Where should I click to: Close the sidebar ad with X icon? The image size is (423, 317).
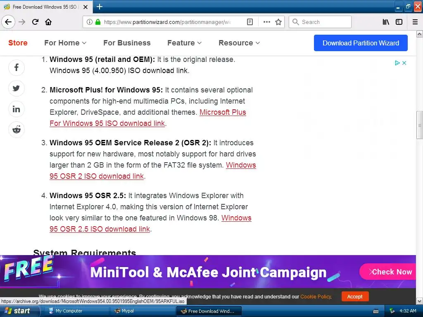tap(404, 63)
